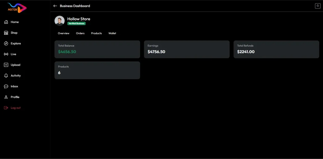
Task: Select the Explore sidebar label
Action: [16, 43]
